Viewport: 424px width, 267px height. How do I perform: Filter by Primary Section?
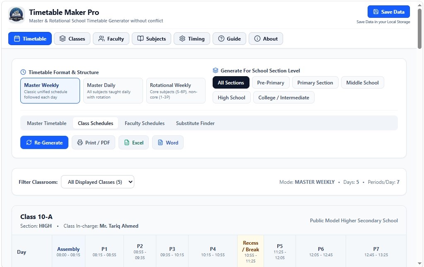click(315, 83)
